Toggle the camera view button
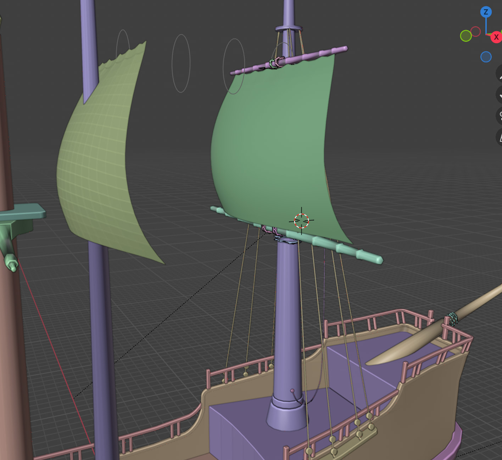The height and width of the screenshot is (460, 502). pyautogui.click(x=500, y=116)
